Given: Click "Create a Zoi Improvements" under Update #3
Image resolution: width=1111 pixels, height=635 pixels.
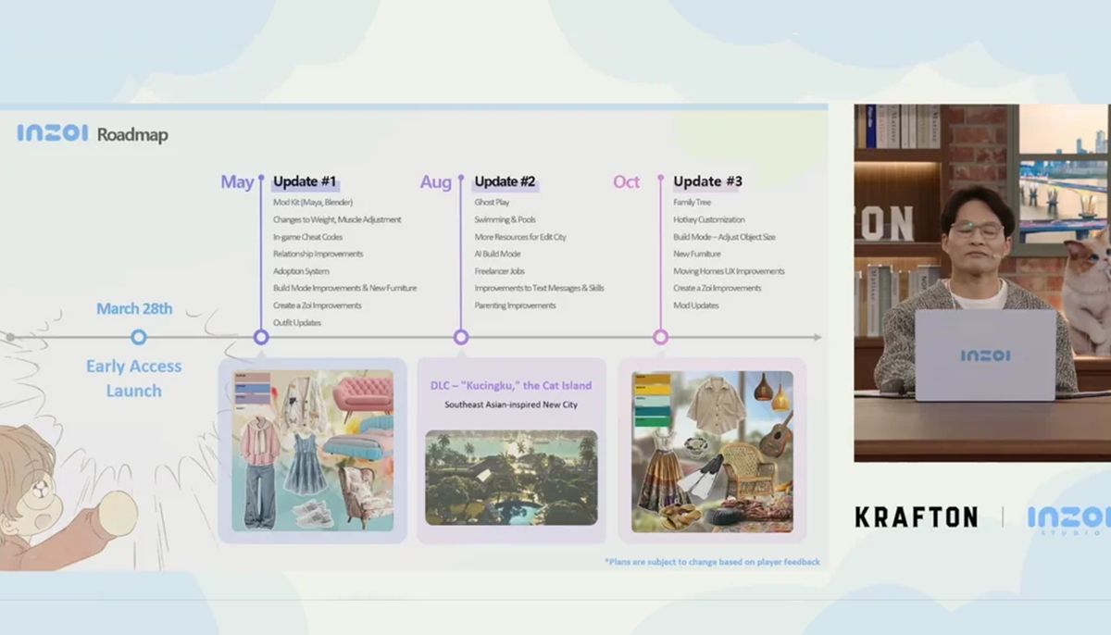Looking at the screenshot, I should (717, 288).
